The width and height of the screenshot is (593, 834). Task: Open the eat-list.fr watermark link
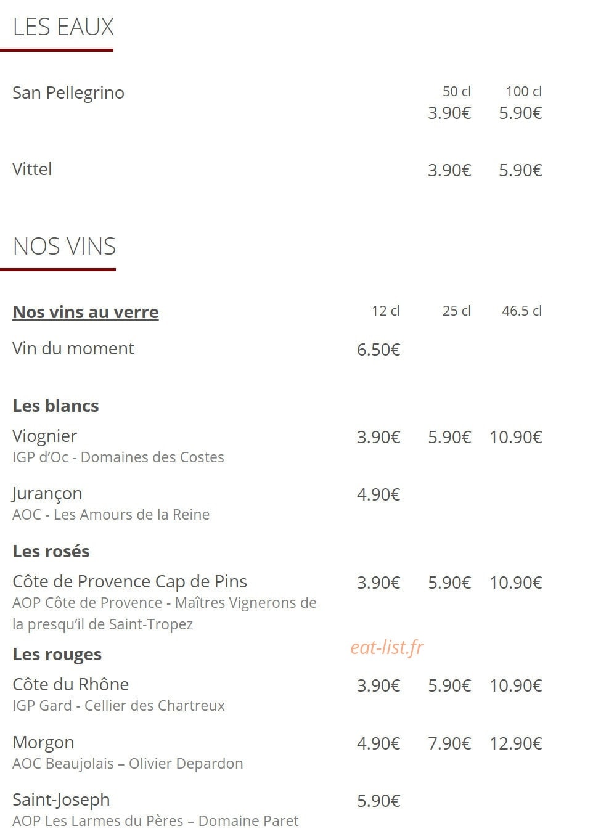pyautogui.click(x=387, y=647)
